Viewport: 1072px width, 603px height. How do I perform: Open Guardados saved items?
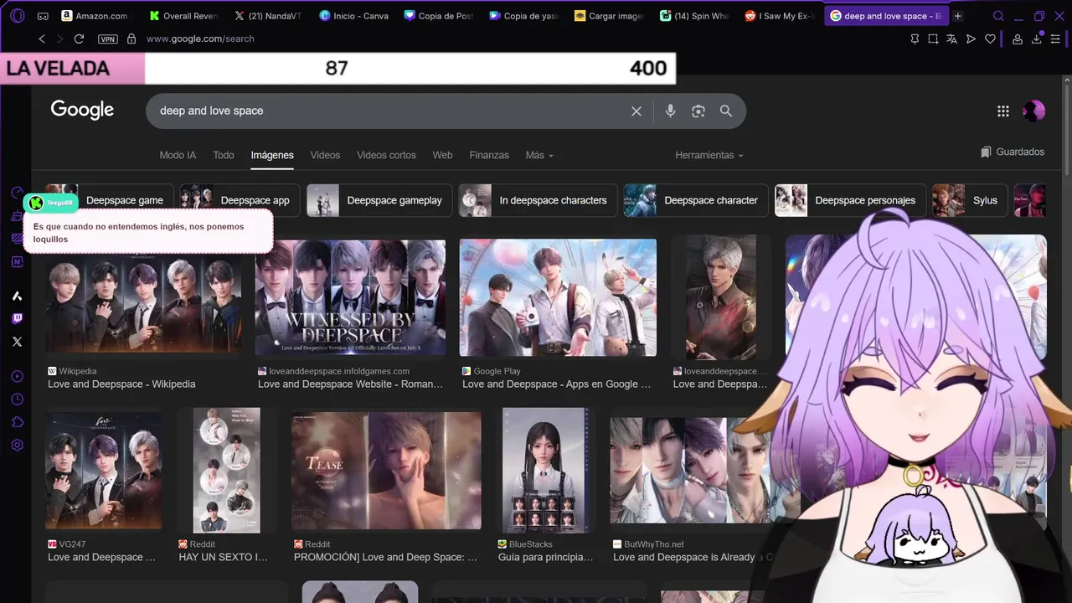click(1013, 152)
